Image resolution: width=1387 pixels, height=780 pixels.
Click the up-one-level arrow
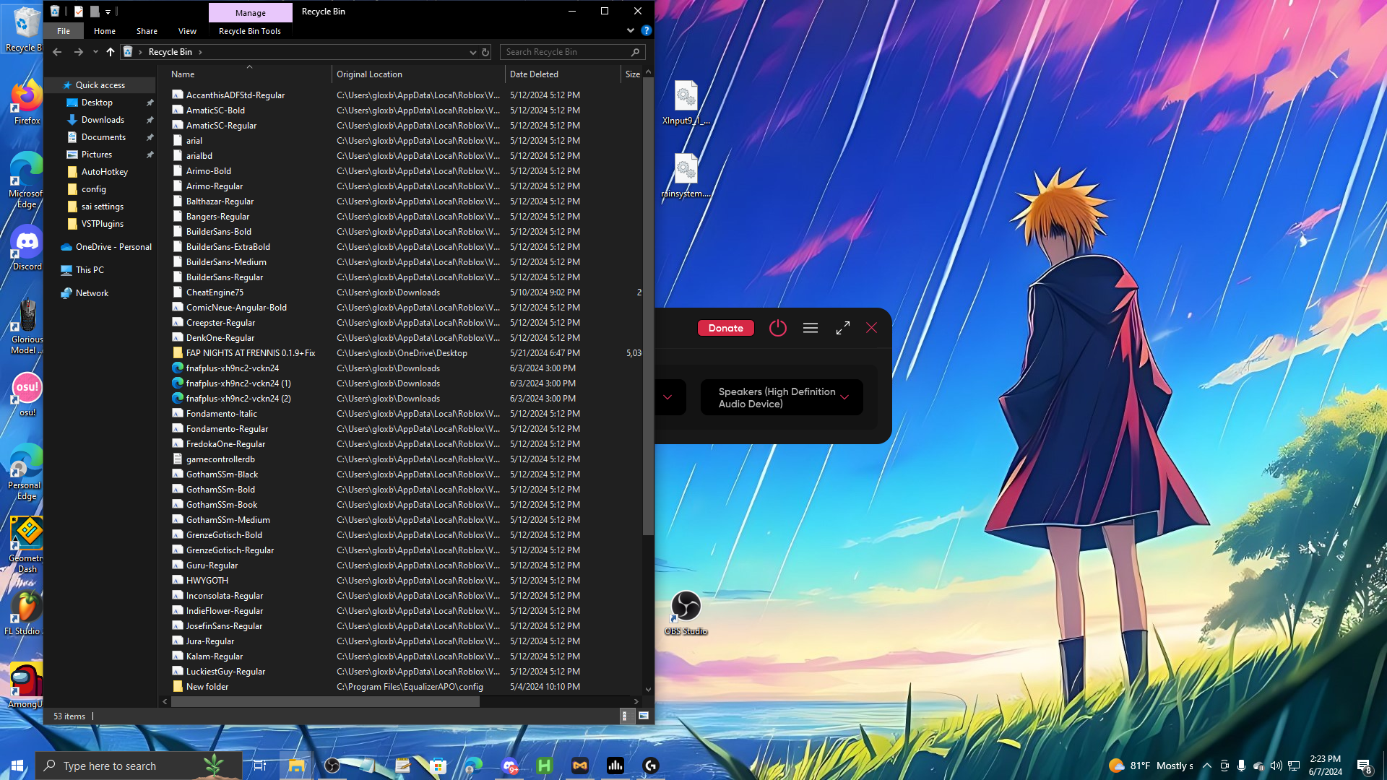click(x=110, y=52)
